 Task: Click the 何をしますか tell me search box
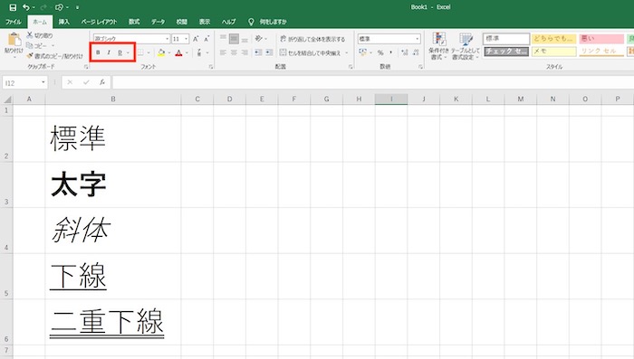(x=268, y=22)
